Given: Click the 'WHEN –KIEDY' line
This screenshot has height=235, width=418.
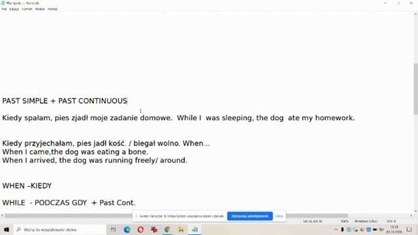Looking at the screenshot, I should [27, 185].
